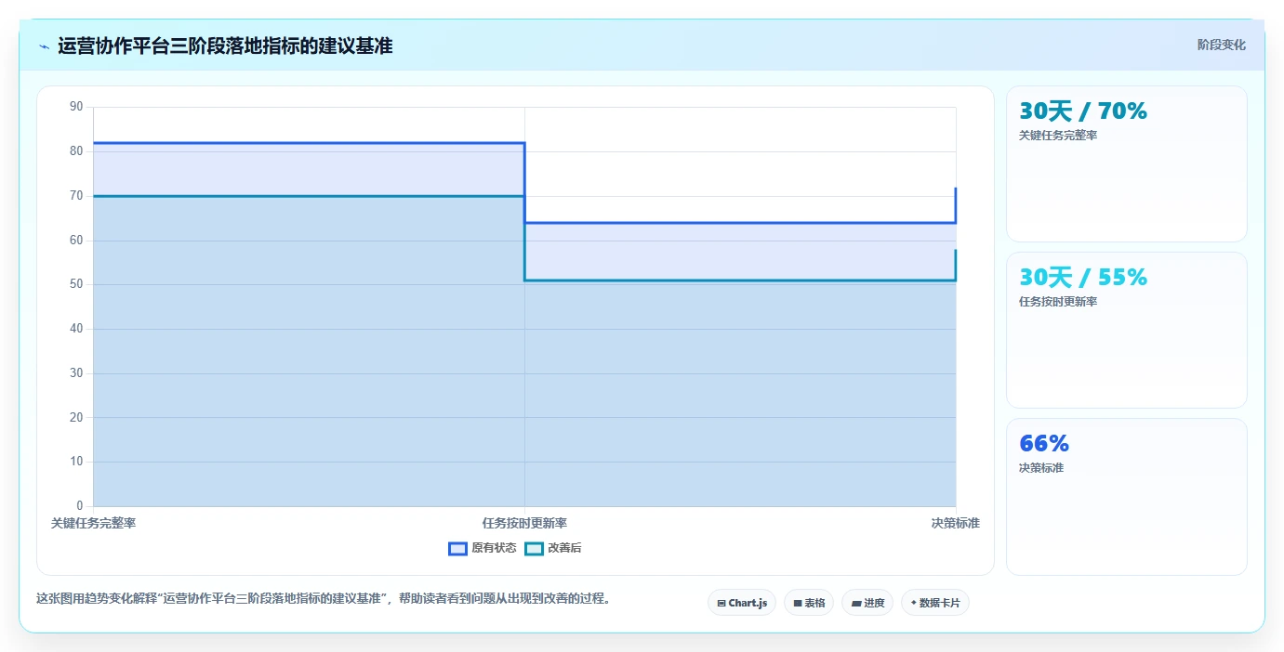Click 任务按时更新率 under the 30天 / 55% value

click(1058, 302)
